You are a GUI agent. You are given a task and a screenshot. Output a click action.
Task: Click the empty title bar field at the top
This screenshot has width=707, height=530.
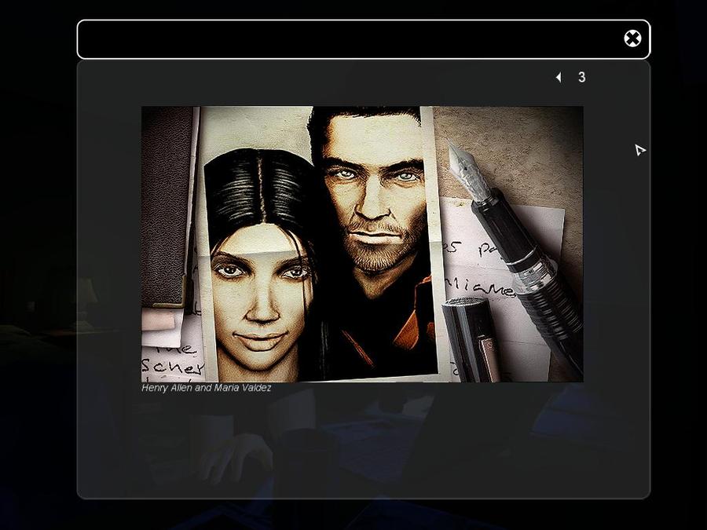click(364, 39)
